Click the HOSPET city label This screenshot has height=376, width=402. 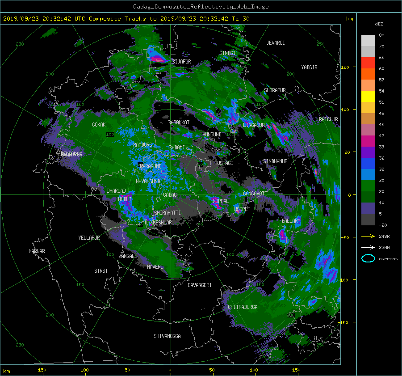tap(242, 209)
